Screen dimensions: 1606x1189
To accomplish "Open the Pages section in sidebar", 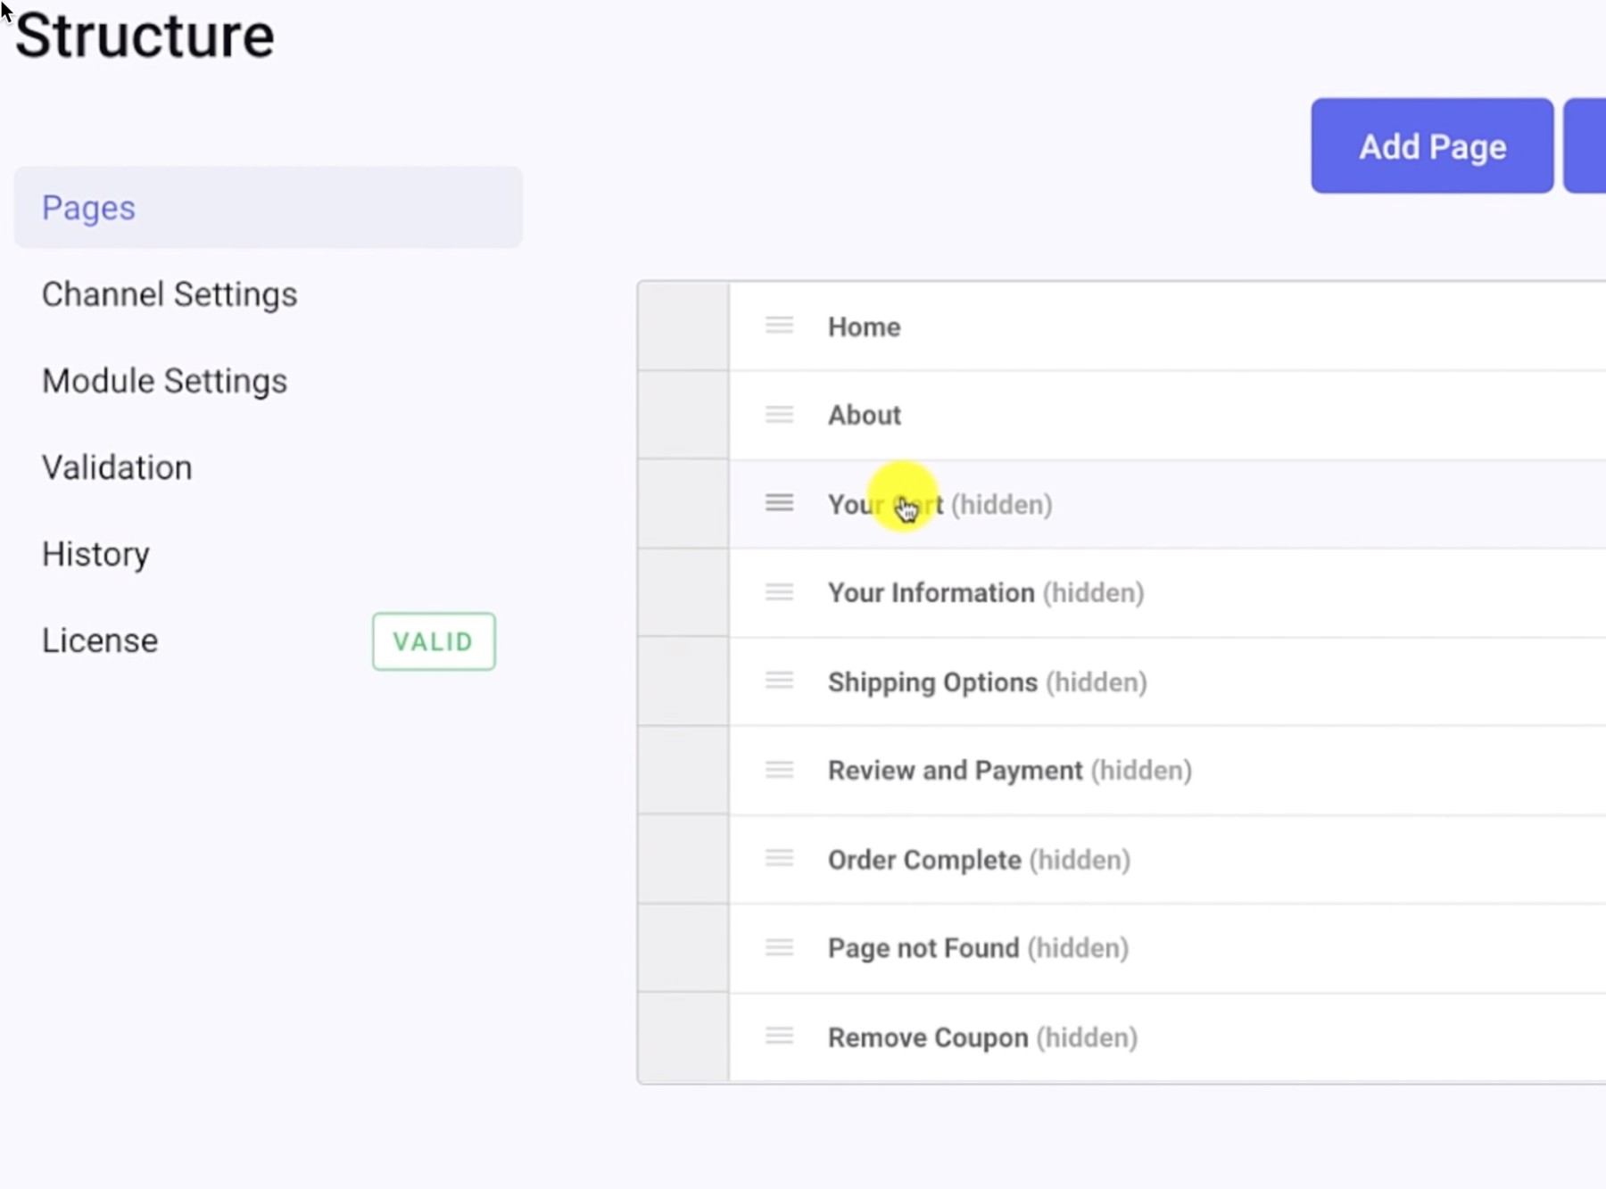I will [89, 208].
